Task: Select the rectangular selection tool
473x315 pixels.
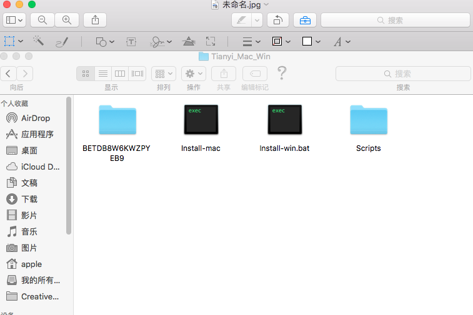Action: click(9, 41)
